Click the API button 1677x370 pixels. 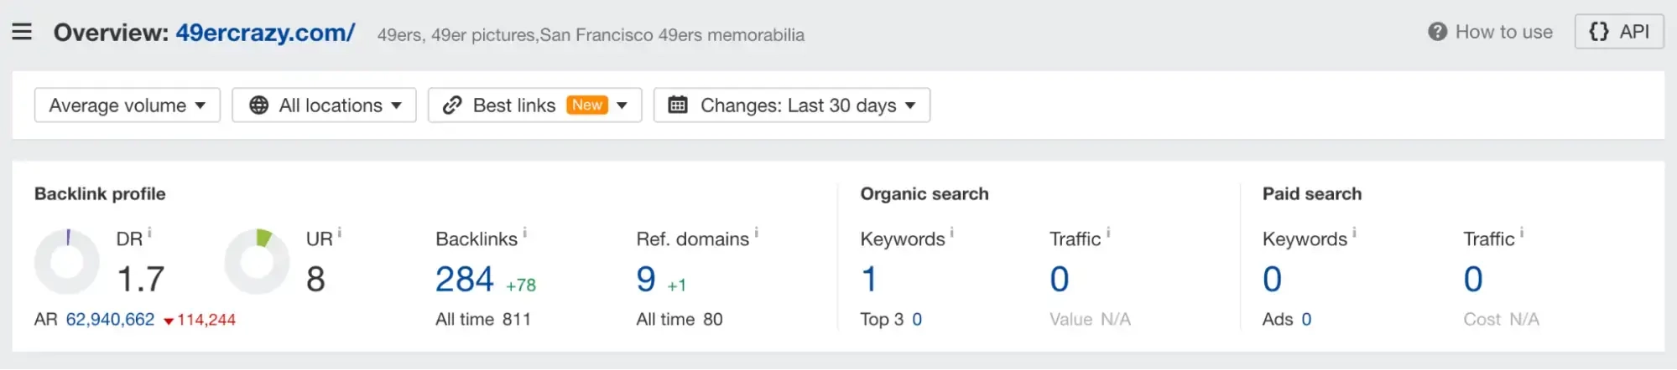point(1618,32)
